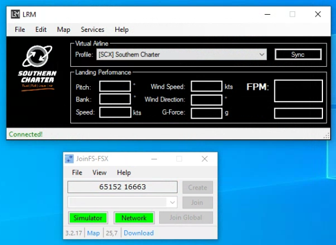The width and height of the screenshot is (336, 245).
Task: Click the 3.2.17 version text
Action: tap(73, 233)
